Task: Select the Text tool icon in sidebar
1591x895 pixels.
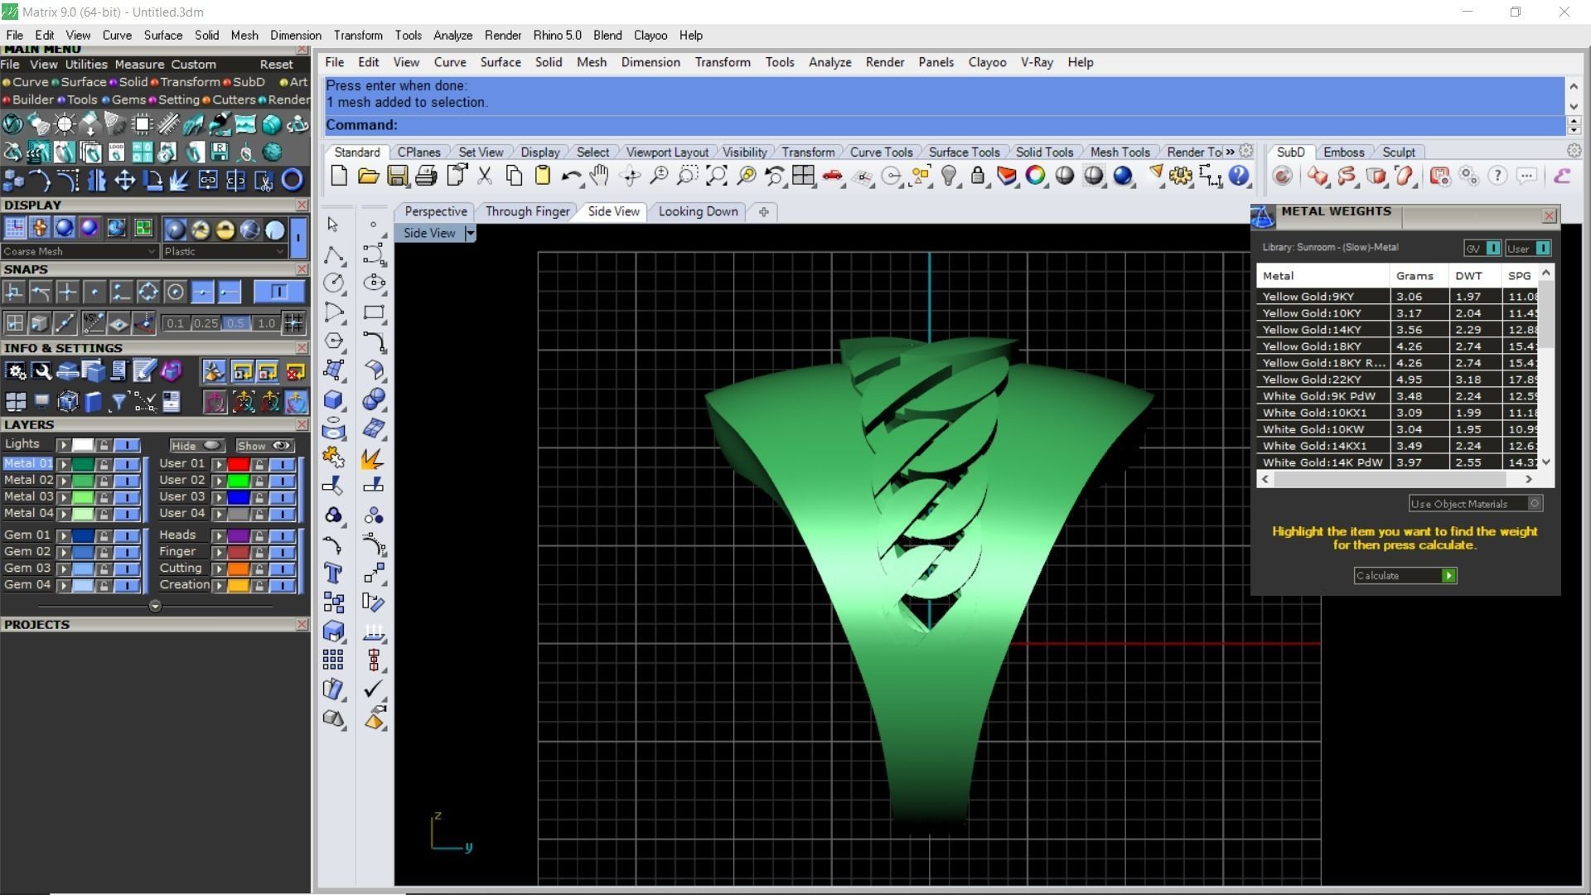Action: point(333,573)
